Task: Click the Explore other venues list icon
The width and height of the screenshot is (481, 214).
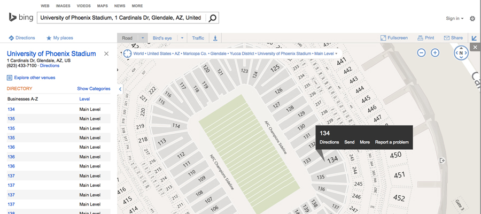Action: point(10,78)
